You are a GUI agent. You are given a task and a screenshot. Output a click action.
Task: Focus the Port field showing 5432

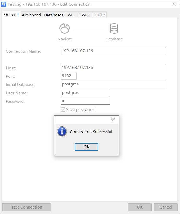tap(69, 76)
